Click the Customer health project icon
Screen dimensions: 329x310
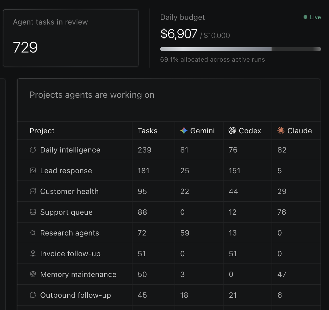(33, 191)
